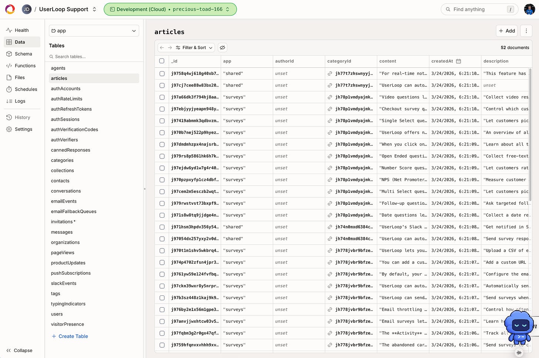The height and width of the screenshot is (358, 539).
Task: Click Create Table link
Action: coord(70,336)
